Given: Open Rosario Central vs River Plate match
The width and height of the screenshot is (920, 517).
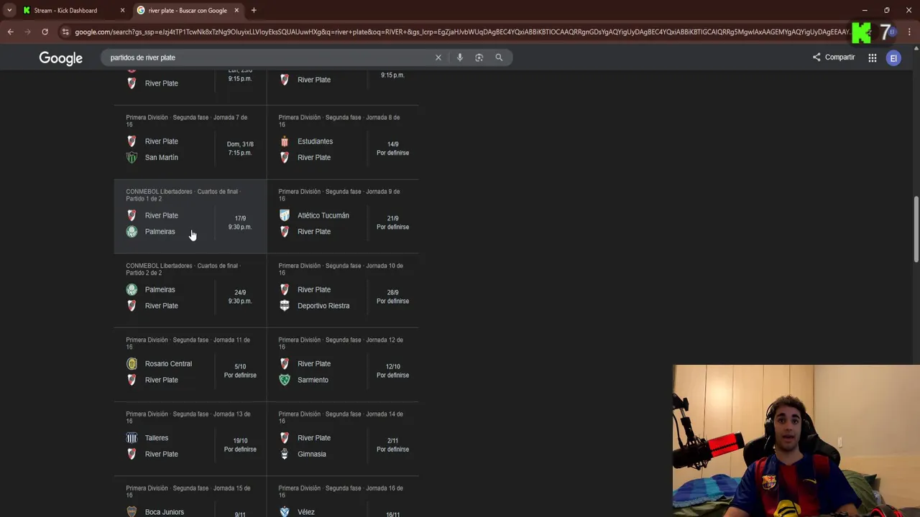Looking at the screenshot, I should click(x=190, y=364).
